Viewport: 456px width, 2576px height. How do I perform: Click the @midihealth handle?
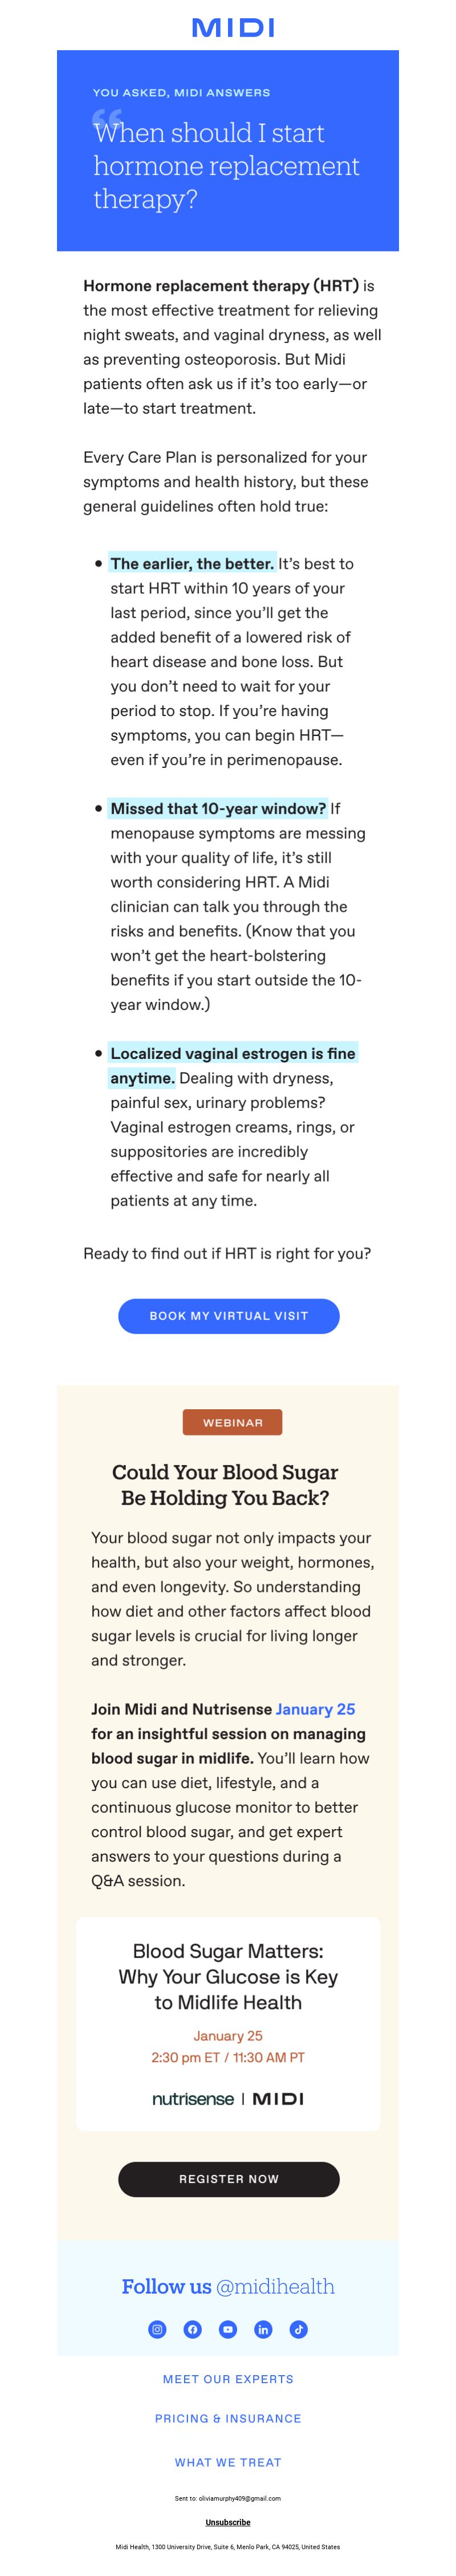pyautogui.click(x=275, y=2286)
